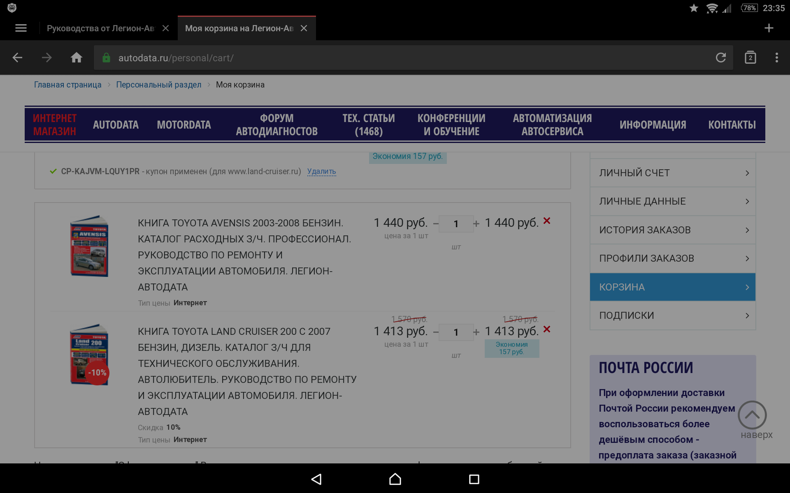
Task: Click the 'Экономия 157 руб.' label under the 1 413 руб. total
Action: [512, 348]
